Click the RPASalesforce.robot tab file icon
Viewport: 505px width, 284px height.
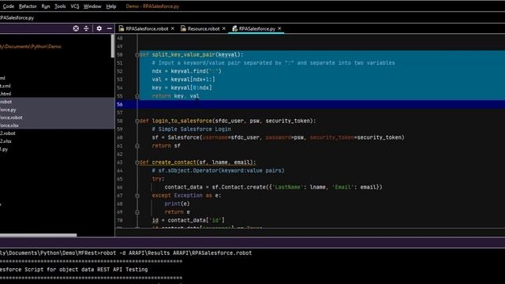[x=121, y=28]
